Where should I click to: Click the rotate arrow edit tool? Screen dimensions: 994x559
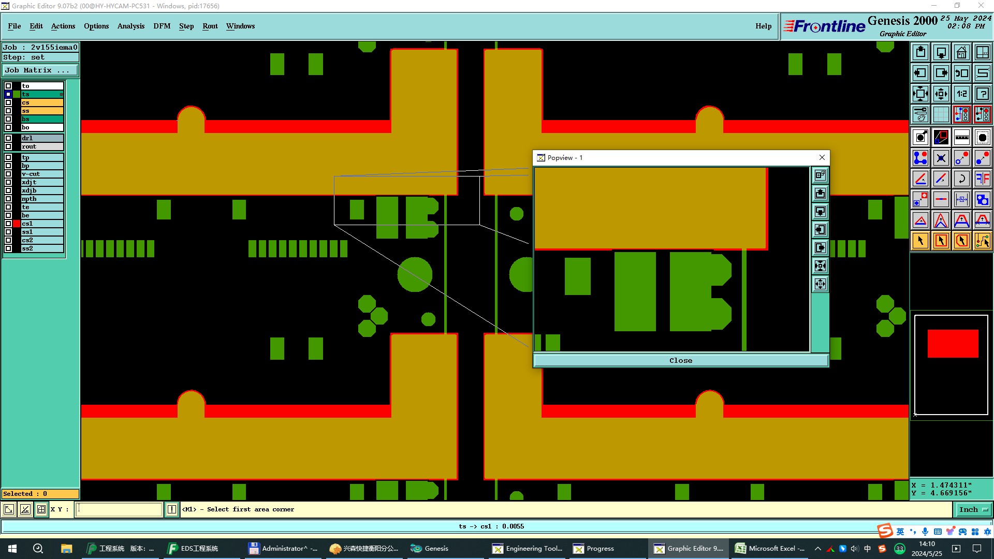pyautogui.click(x=961, y=179)
